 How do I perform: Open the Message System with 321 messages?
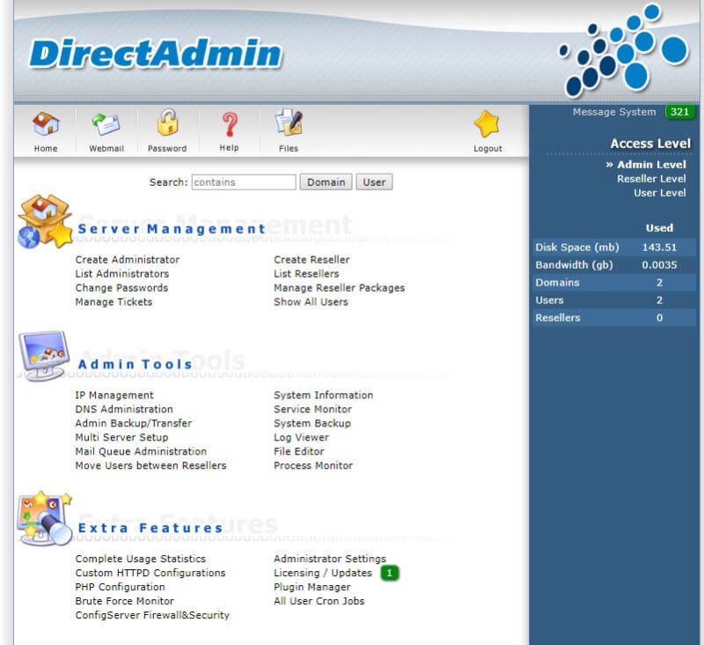tap(614, 112)
